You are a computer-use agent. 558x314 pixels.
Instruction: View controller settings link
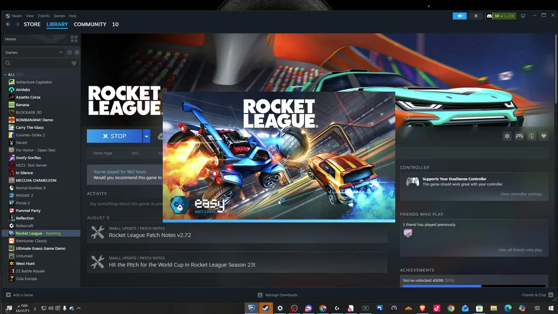click(x=521, y=194)
